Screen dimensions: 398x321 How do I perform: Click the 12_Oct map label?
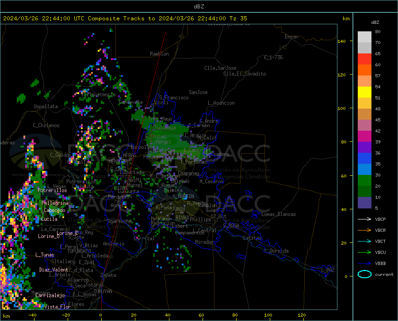(218, 216)
